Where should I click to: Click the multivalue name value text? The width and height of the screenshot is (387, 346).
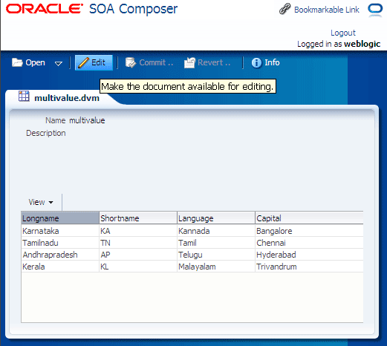(x=87, y=120)
